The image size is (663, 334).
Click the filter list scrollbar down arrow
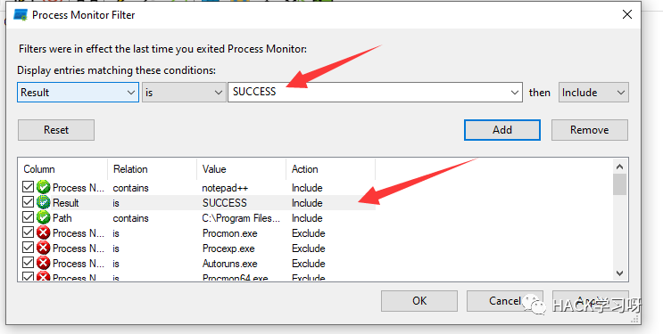click(619, 273)
